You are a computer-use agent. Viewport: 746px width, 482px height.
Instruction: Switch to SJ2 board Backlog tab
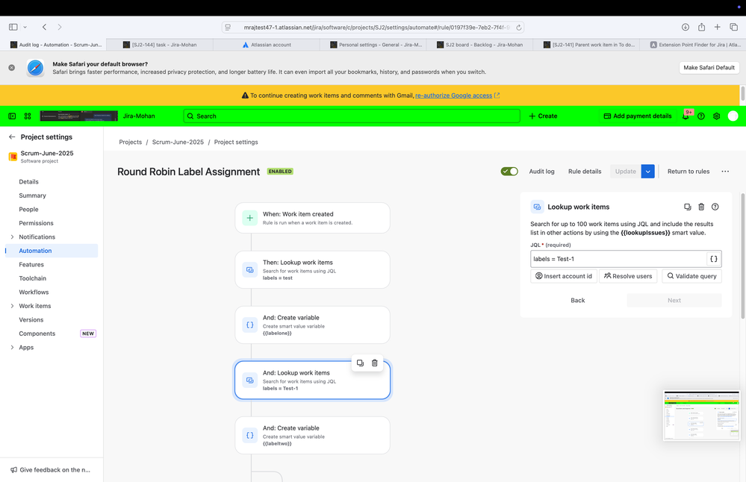(479, 45)
